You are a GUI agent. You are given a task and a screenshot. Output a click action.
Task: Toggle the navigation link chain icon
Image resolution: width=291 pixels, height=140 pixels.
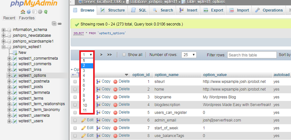(x=60, y=24)
